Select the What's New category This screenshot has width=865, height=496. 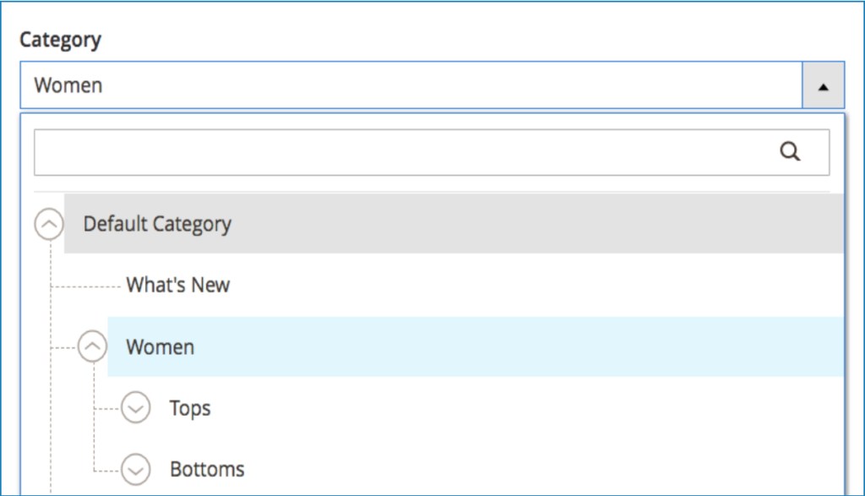pos(177,285)
